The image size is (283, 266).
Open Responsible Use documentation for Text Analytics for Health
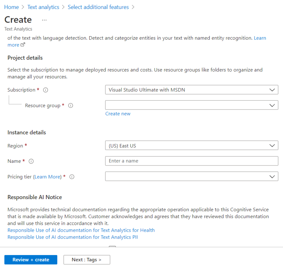point(81,230)
